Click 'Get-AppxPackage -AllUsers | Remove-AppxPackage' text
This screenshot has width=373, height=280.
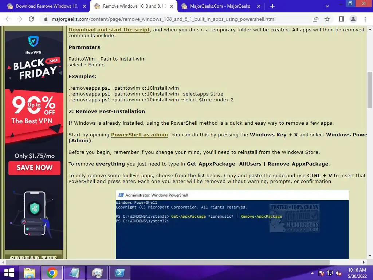click(258, 164)
